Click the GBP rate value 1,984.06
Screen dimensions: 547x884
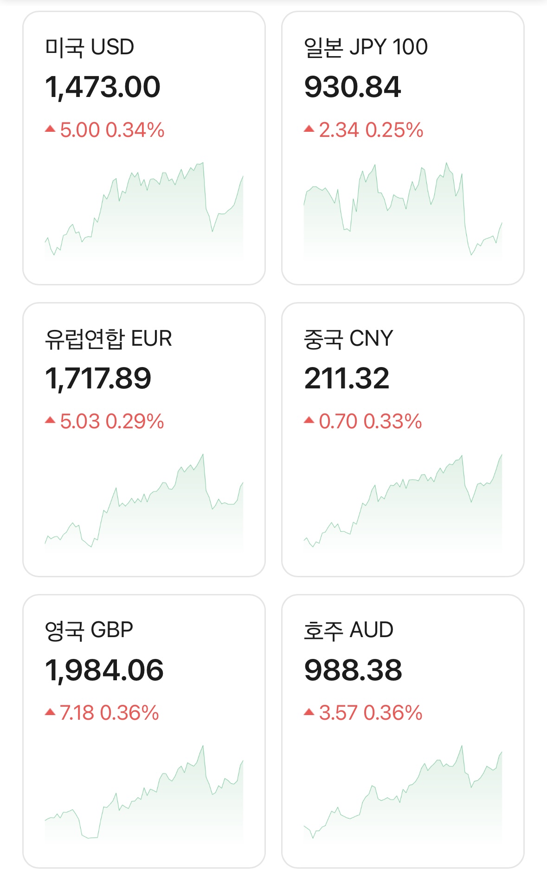(104, 670)
